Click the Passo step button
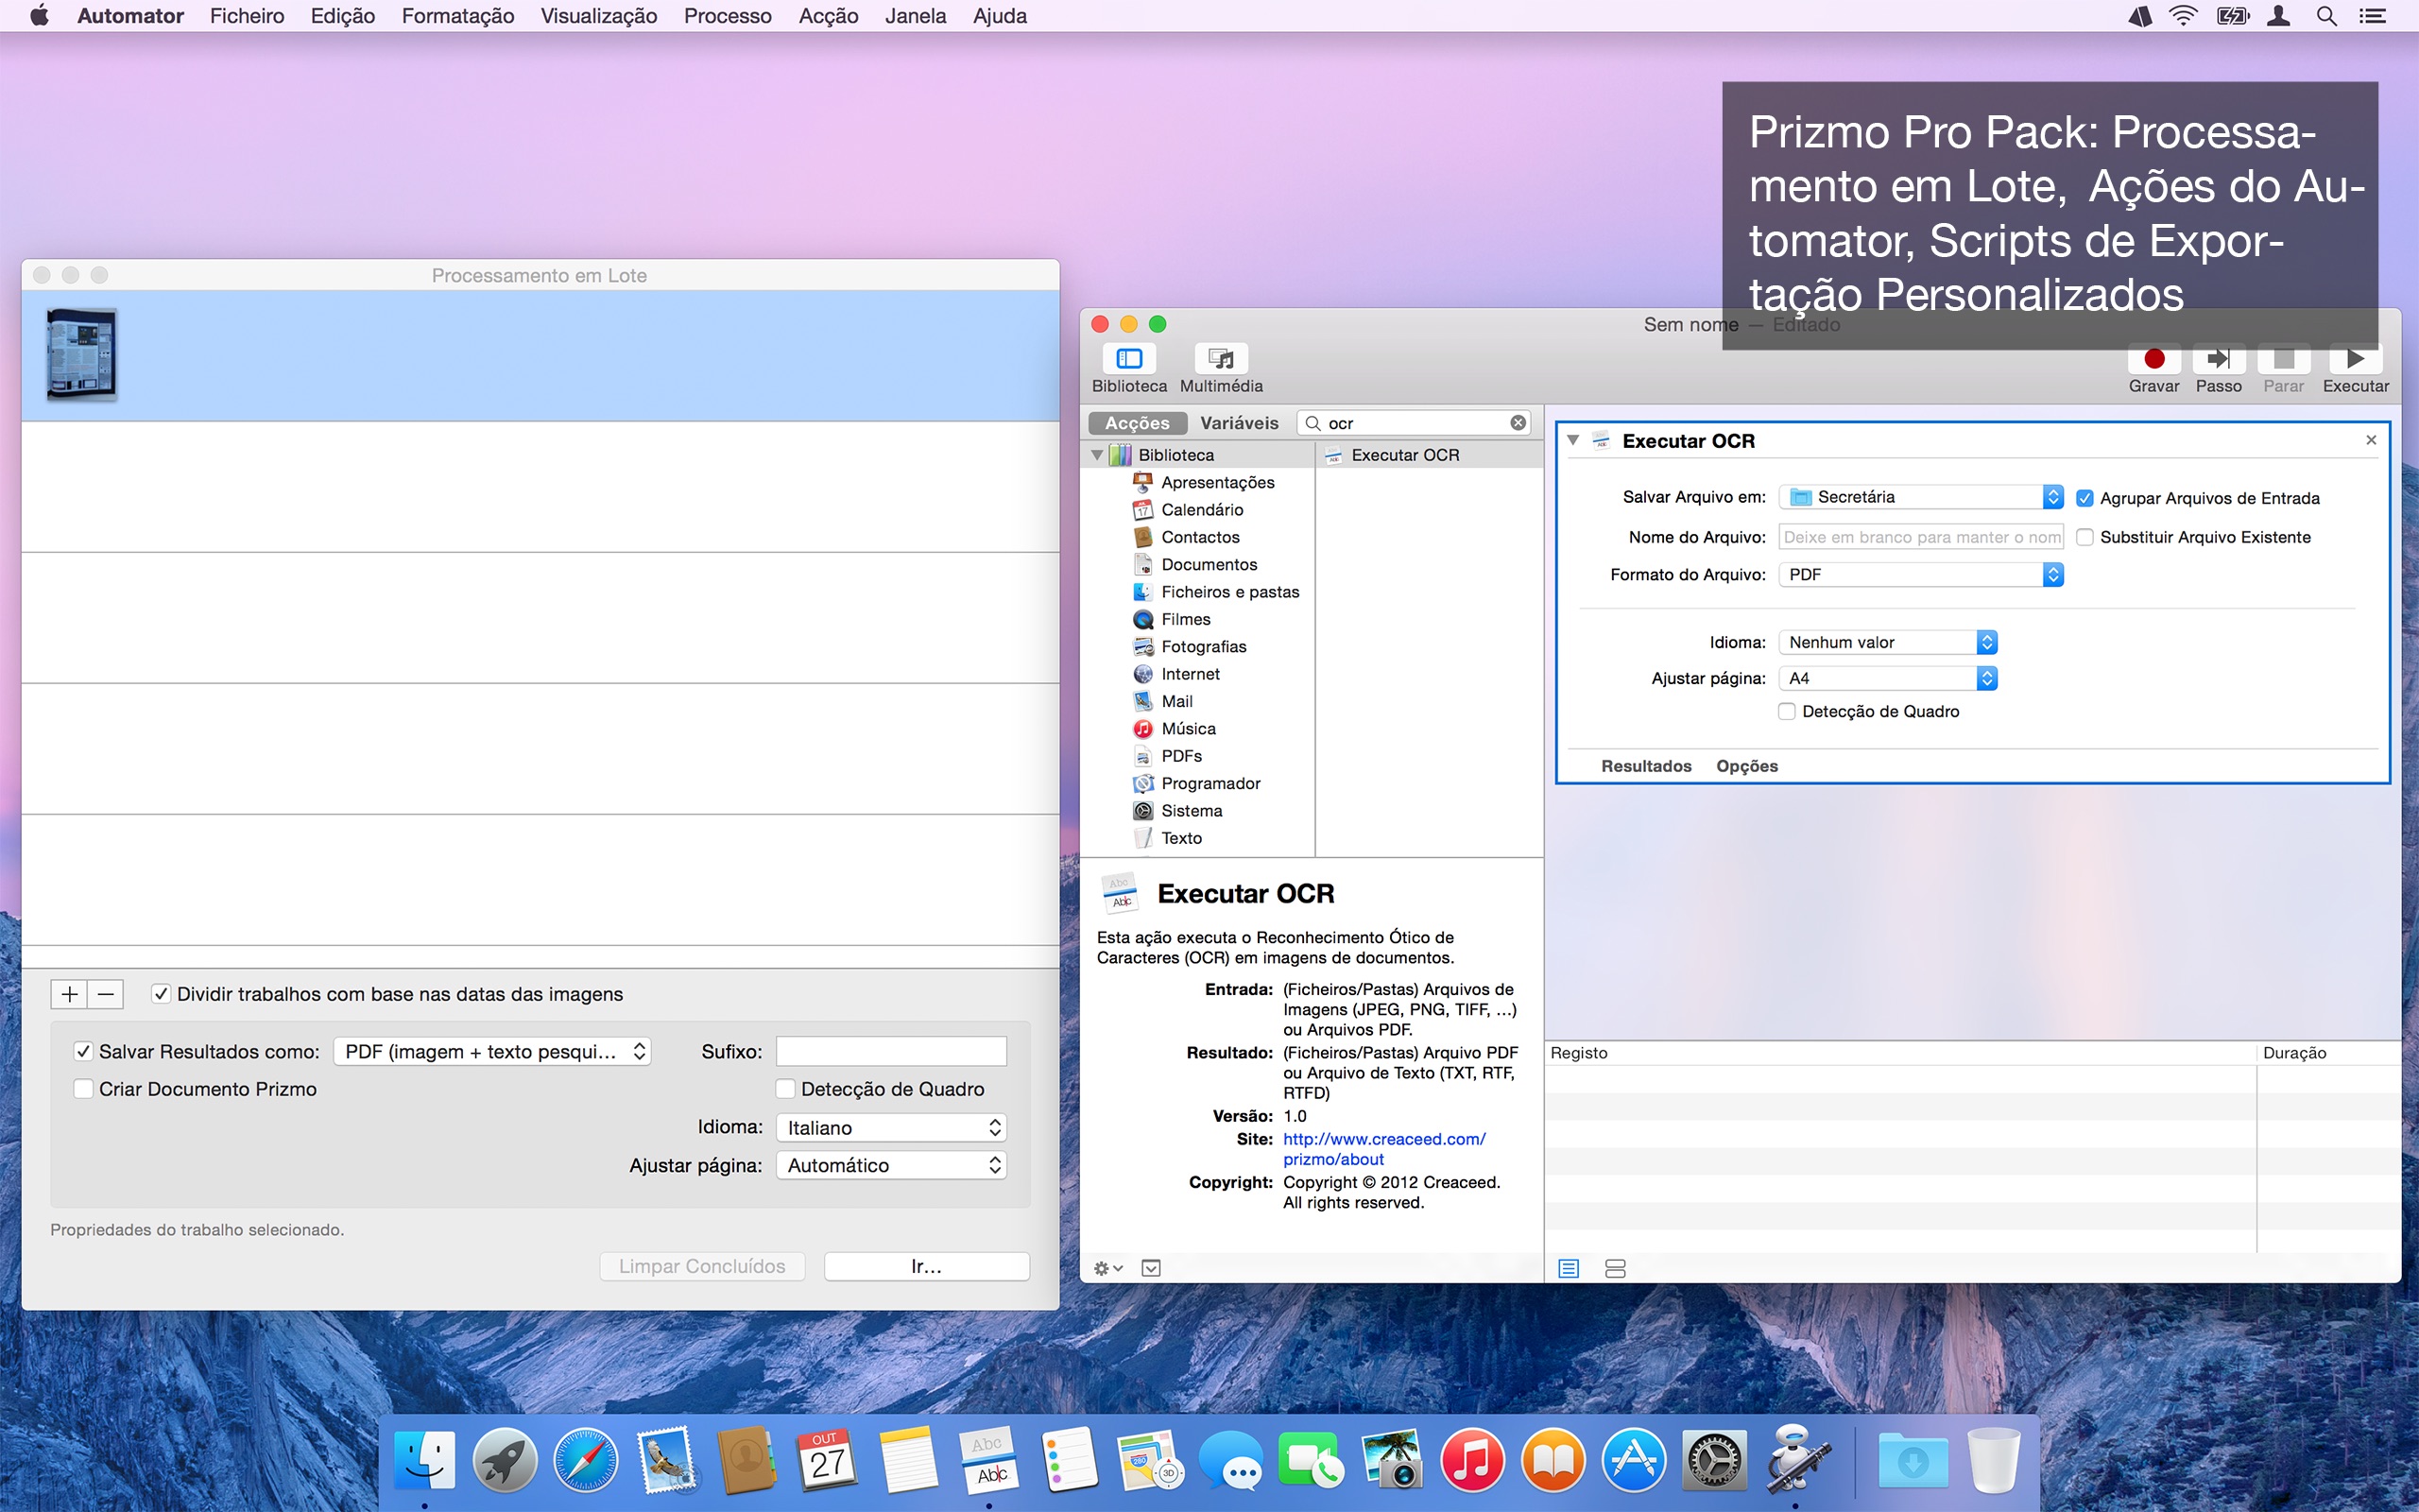Image resolution: width=2419 pixels, height=1512 pixels. (x=2218, y=359)
